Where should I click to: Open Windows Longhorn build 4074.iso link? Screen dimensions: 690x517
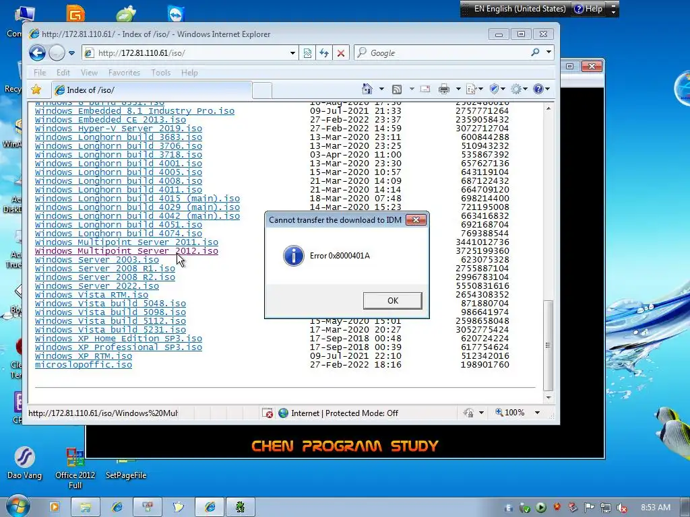(x=119, y=234)
